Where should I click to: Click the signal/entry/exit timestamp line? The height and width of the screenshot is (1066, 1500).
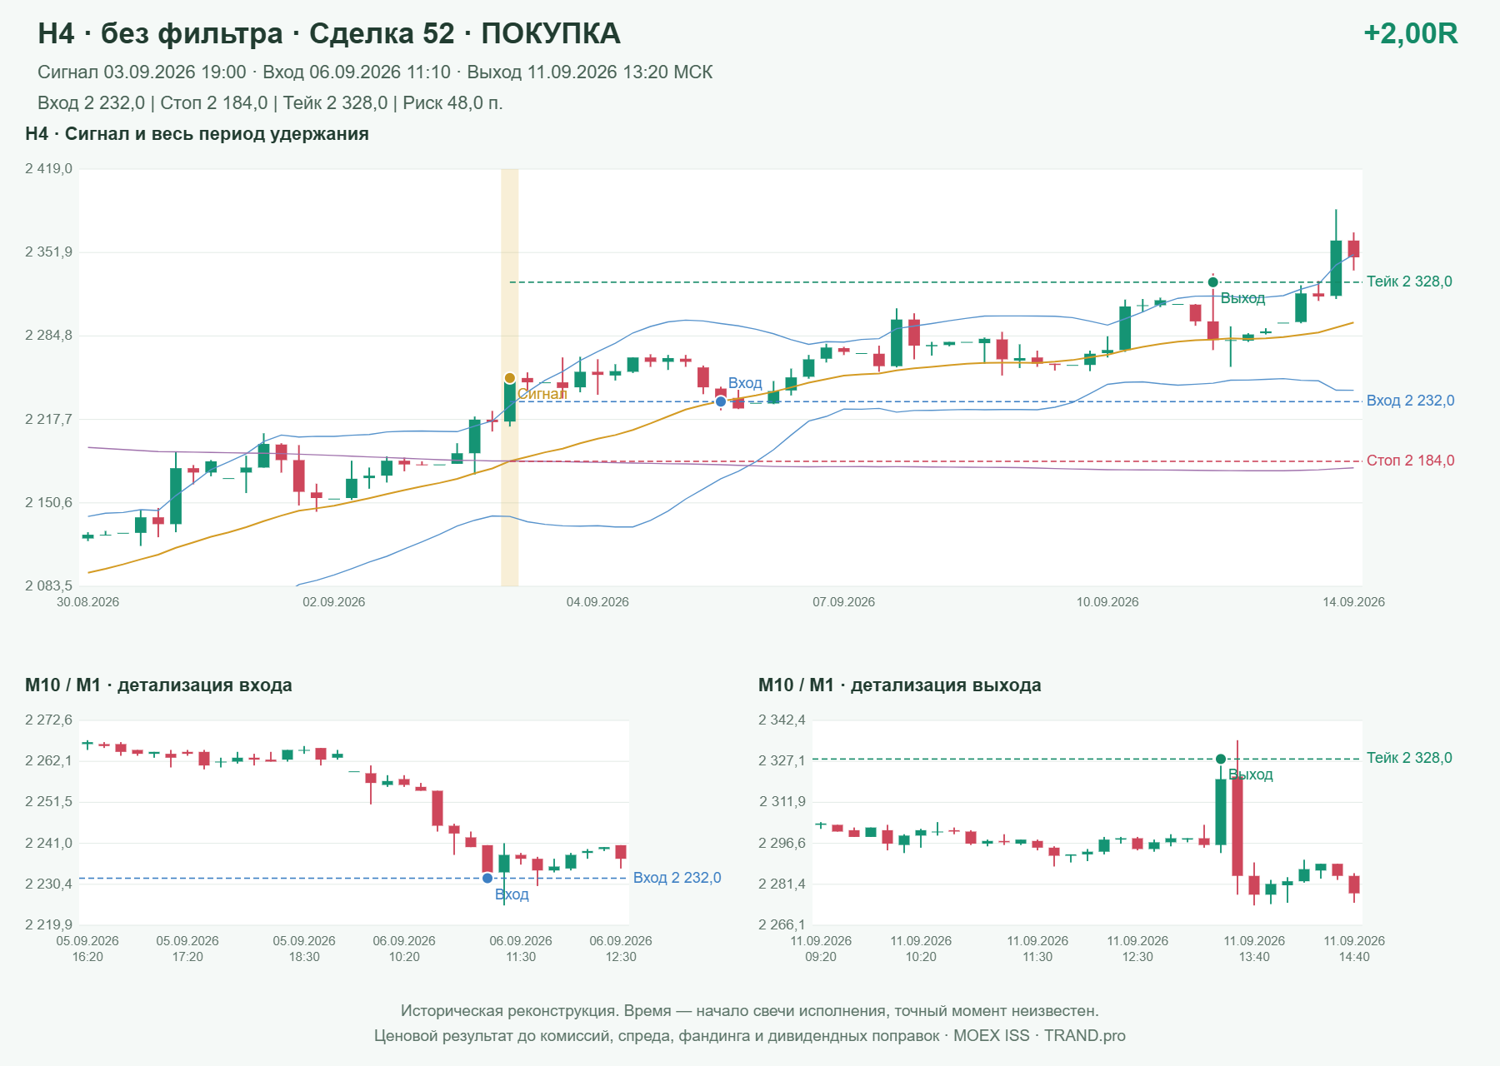click(375, 72)
